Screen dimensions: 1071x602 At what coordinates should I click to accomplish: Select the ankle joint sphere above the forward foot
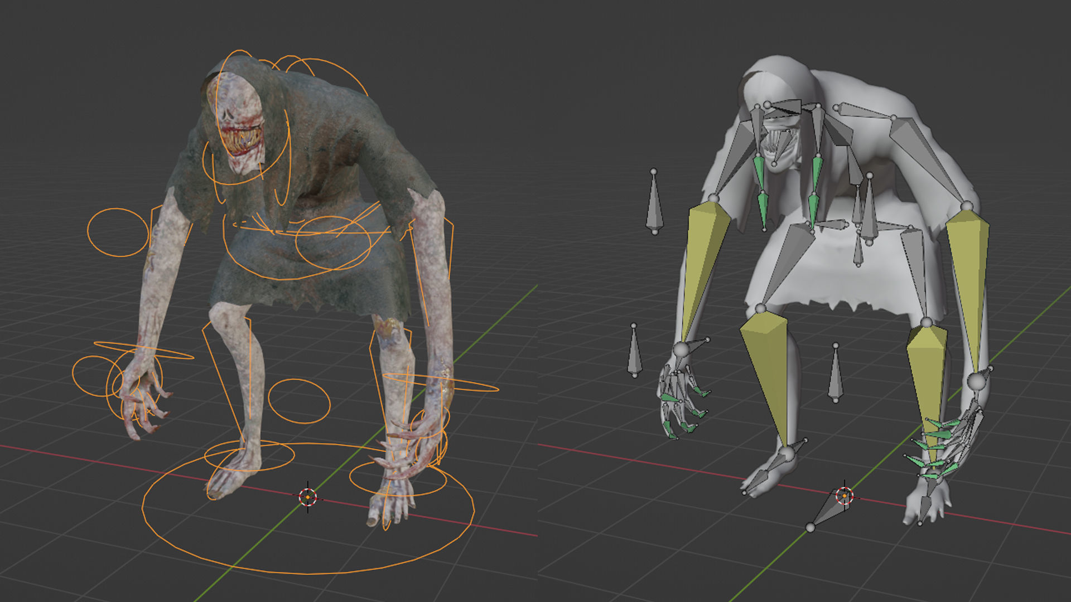[787, 454]
